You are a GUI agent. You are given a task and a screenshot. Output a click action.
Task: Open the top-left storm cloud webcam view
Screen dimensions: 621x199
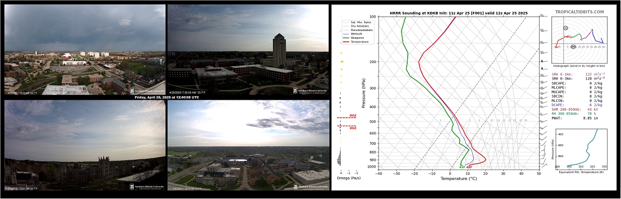pyautogui.click(x=85, y=50)
